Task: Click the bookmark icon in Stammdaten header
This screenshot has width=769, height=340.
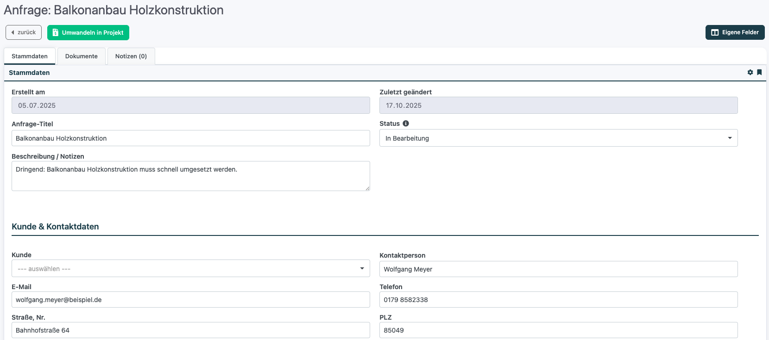Action: 759,72
